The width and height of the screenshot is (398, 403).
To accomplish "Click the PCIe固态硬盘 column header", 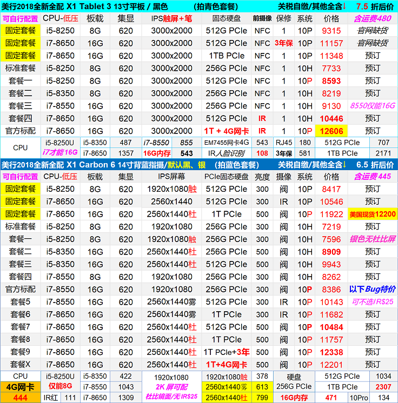I will [x=227, y=177].
